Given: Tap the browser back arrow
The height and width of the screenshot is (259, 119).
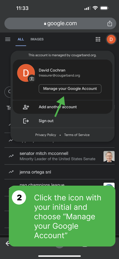Looking at the screenshot, I should point(7,243).
